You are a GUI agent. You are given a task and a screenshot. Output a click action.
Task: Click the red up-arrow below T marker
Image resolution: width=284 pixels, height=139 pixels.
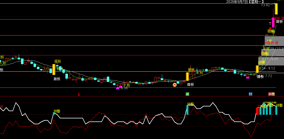click(x=270, y=28)
